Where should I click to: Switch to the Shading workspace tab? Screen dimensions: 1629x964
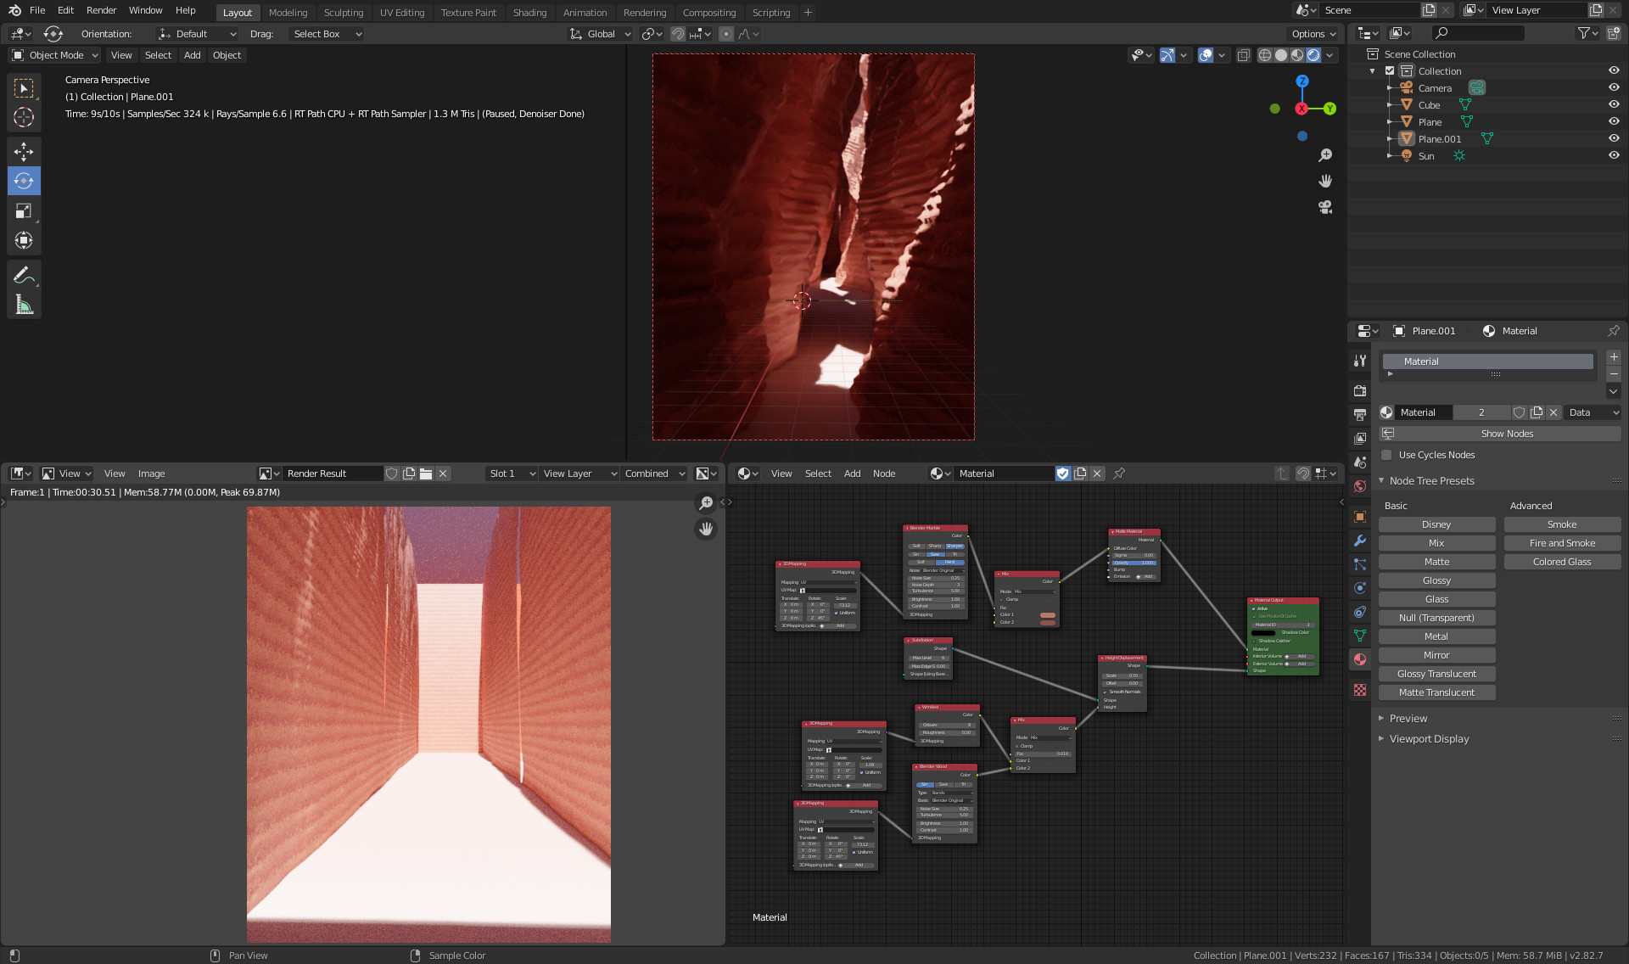(x=529, y=13)
